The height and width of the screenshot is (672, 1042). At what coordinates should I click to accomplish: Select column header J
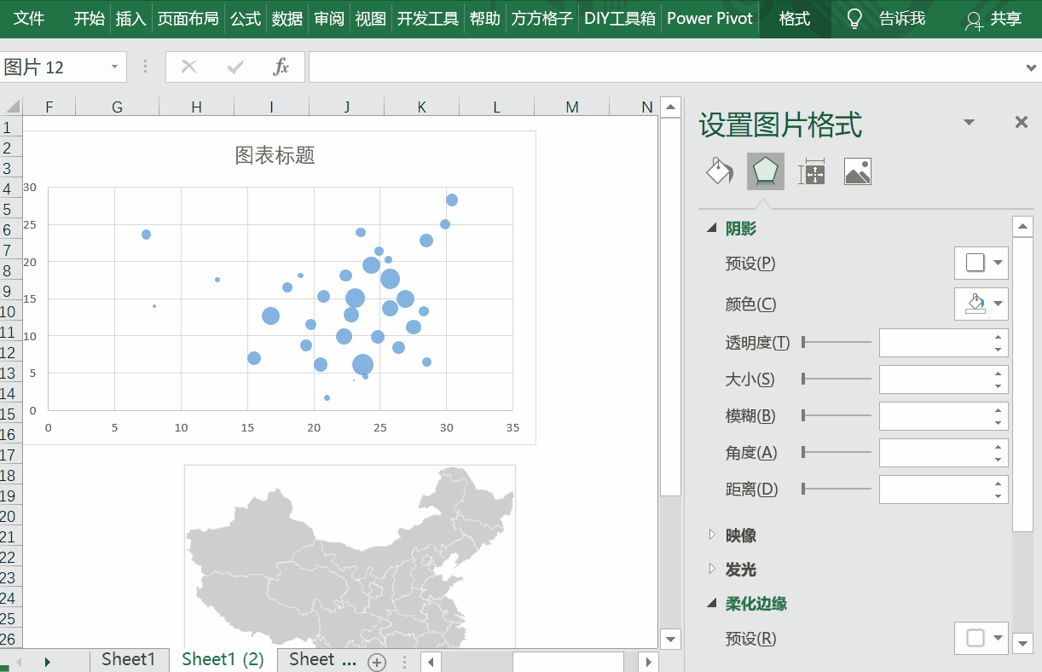347,107
